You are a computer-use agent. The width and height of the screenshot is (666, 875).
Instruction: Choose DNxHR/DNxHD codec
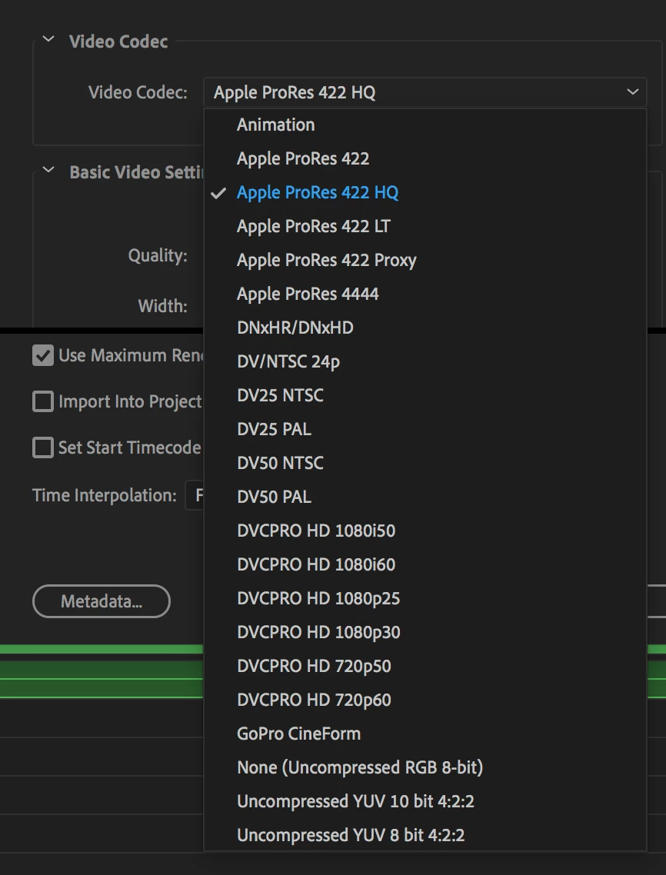(425, 328)
